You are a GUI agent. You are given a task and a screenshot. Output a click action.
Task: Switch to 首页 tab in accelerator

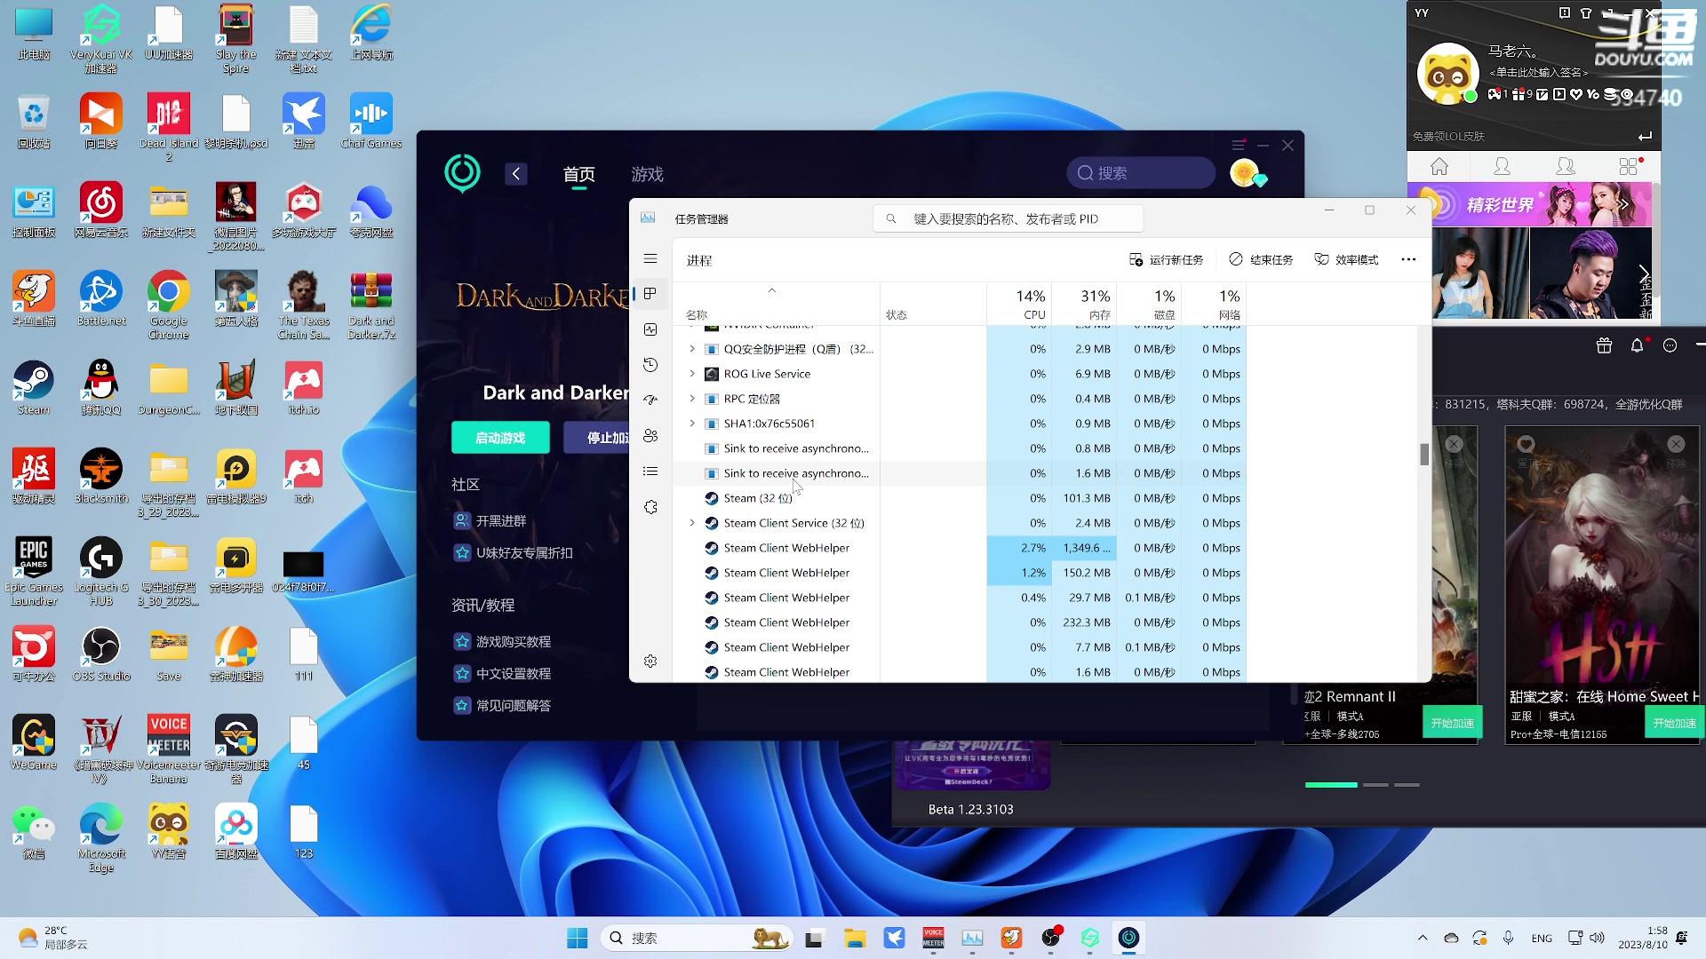tap(579, 175)
